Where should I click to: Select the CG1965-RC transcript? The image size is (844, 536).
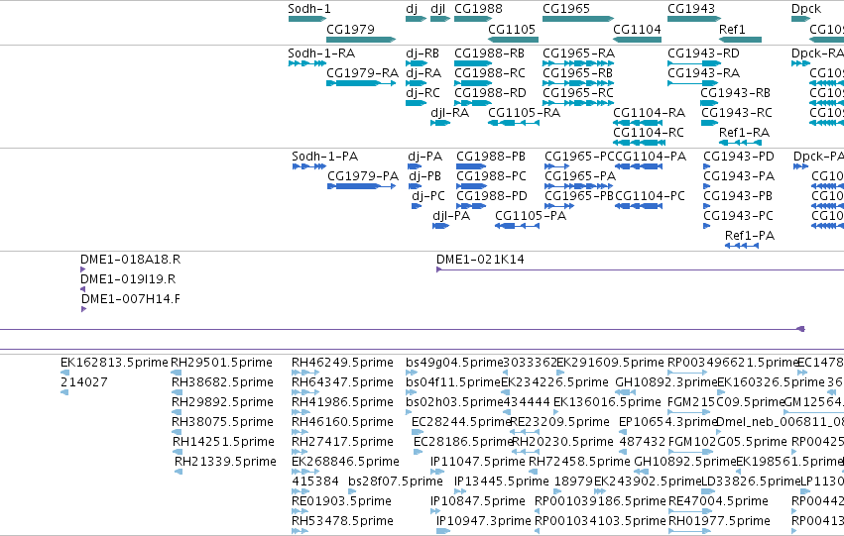coord(578,103)
